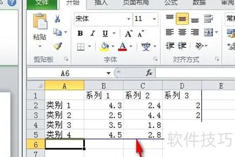
Task: Apply yellow fill color bucket
Action: (x=104, y=47)
